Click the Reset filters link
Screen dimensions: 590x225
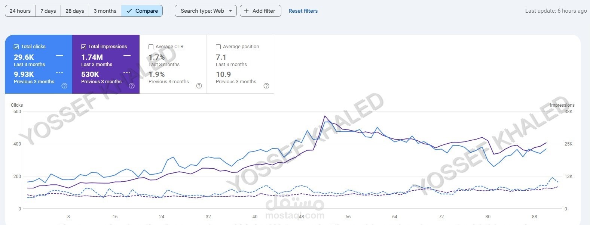[303, 11]
